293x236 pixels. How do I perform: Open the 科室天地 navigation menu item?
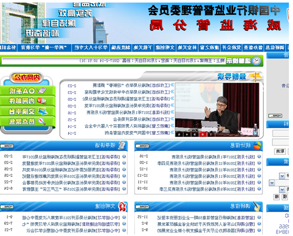point(187,48)
